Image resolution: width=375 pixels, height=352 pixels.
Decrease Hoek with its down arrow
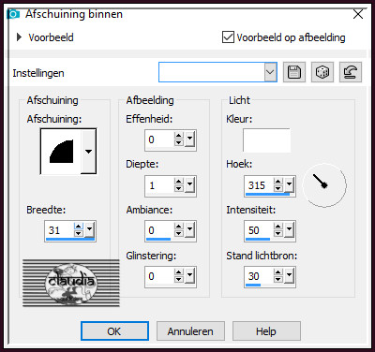pos(278,188)
